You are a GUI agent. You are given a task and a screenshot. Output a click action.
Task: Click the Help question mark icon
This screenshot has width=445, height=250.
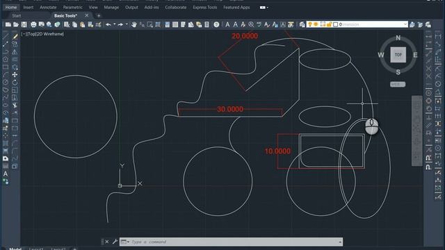[x=216, y=25]
